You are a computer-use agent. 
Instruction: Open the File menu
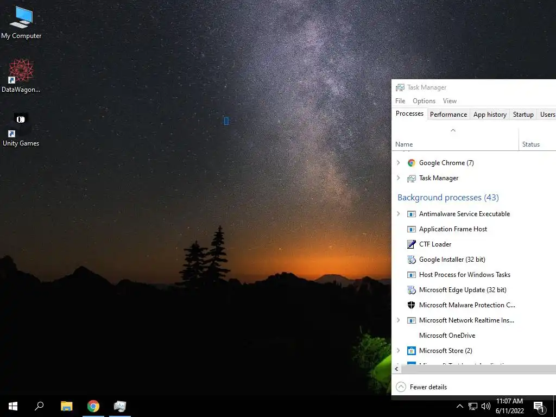(x=400, y=101)
